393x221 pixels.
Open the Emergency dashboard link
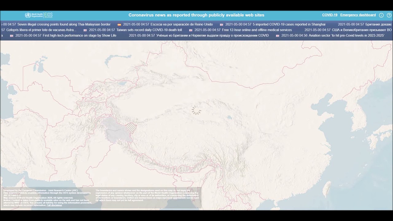pyautogui.click(x=358, y=15)
